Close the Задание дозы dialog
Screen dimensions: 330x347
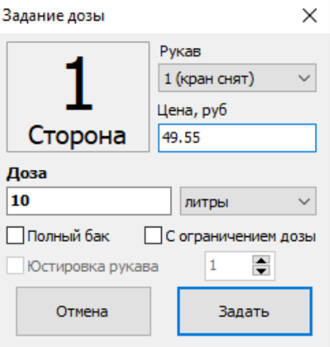[x=309, y=16]
